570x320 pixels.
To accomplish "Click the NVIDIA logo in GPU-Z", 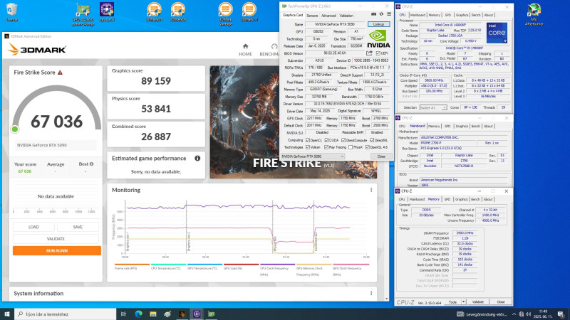I will tap(378, 39).
